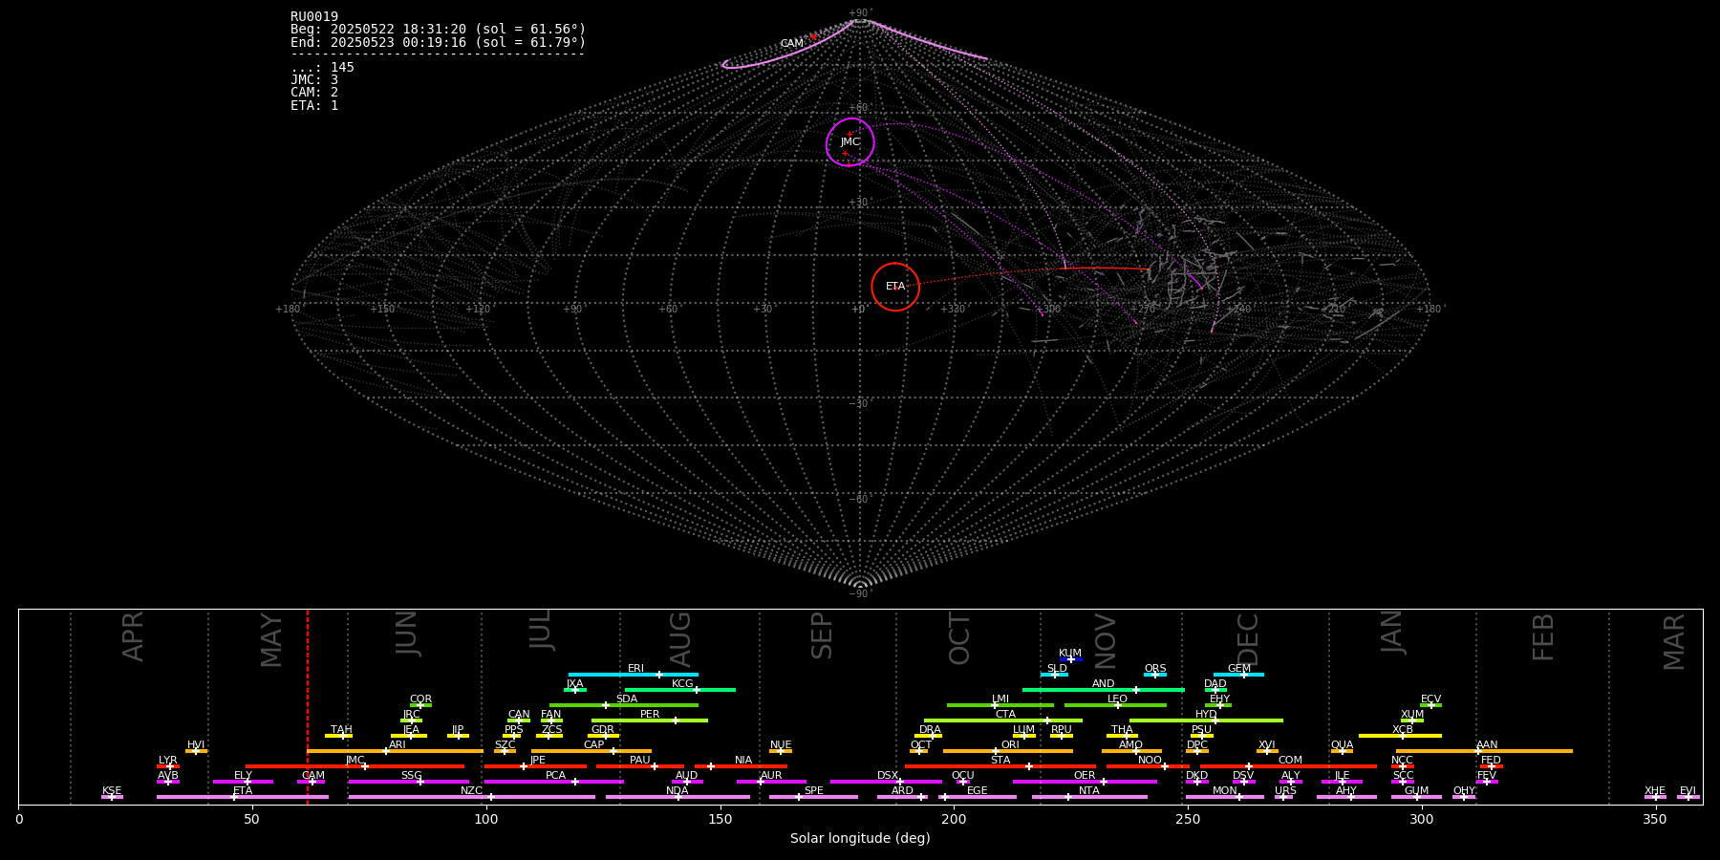Click the 'End: 20250523 00:19:16' header line
Image resolution: width=1720 pixels, height=860 pixels.
click(439, 43)
